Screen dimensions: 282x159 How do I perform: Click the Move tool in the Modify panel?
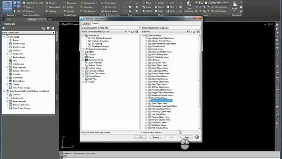coord(147,3)
